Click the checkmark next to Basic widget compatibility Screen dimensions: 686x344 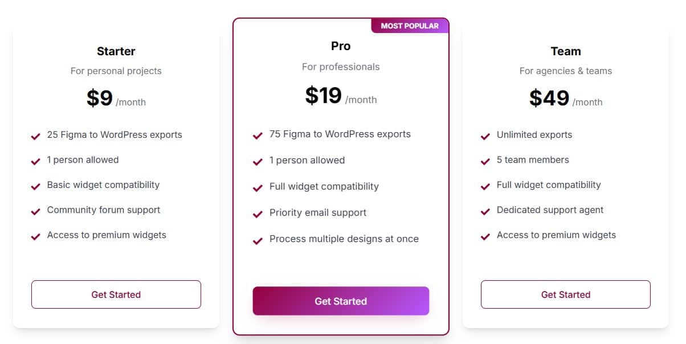35,186
